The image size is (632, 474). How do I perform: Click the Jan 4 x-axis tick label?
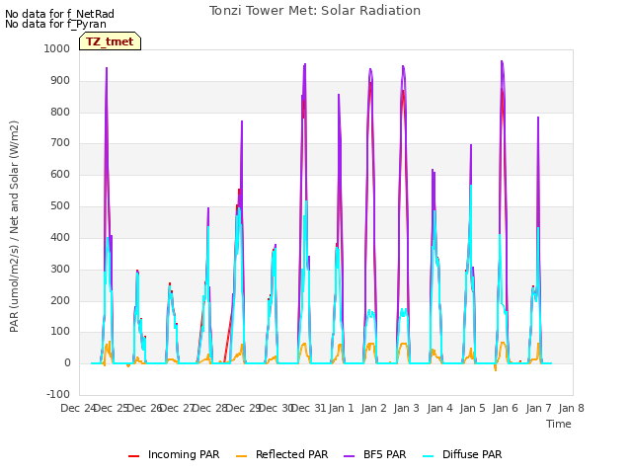click(439, 408)
